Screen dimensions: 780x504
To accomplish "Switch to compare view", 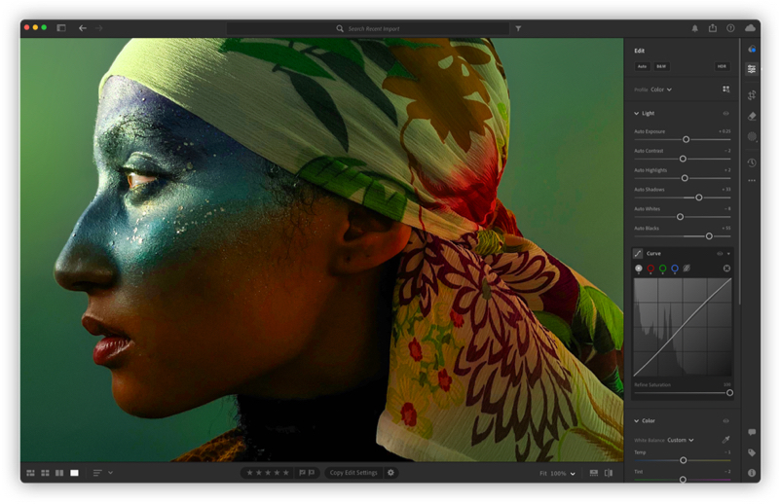I will [59, 473].
